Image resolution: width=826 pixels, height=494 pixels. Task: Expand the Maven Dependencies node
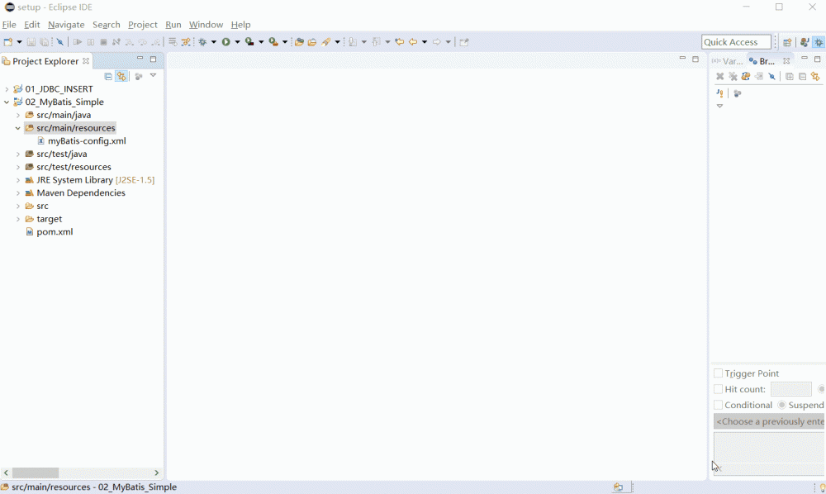coord(18,192)
